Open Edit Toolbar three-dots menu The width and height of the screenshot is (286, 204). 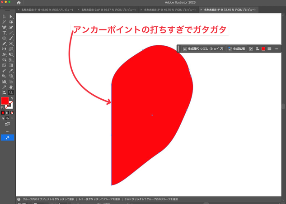pyautogui.click(x=8, y=131)
